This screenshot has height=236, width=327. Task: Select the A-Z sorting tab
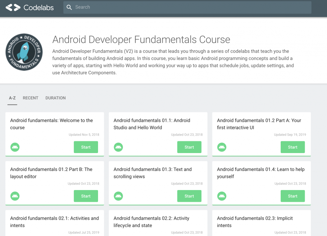coord(12,98)
